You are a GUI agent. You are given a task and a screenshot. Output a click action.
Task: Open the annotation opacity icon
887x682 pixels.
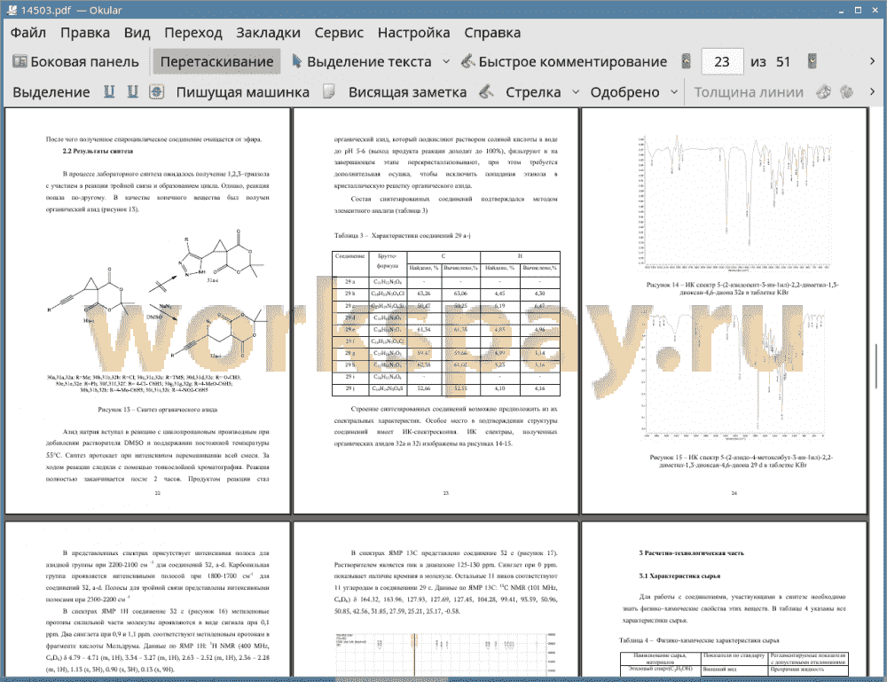(846, 92)
